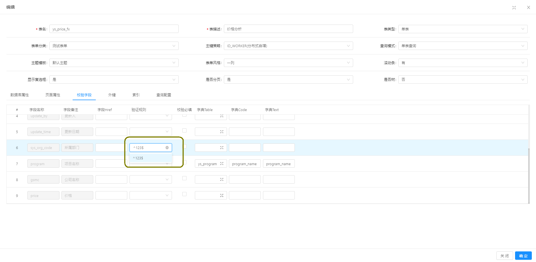Click the expand icon in price's 字典Table field

(222, 195)
